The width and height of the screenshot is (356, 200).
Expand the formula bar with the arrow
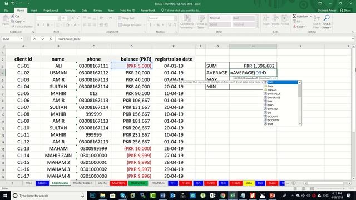[353, 39]
